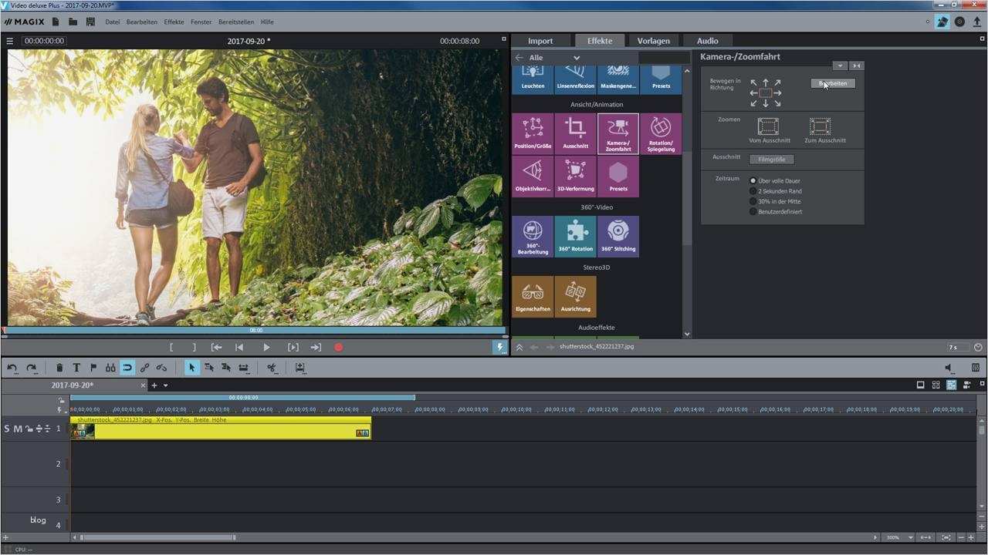
Task: Open the Position/Größe effect tile
Action: 533,133
